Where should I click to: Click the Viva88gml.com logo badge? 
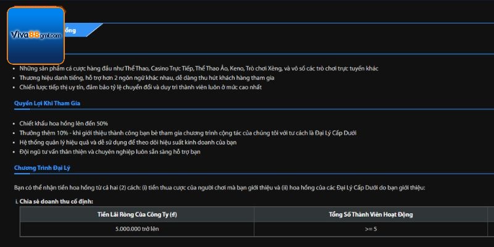click(x=36, y=36)
